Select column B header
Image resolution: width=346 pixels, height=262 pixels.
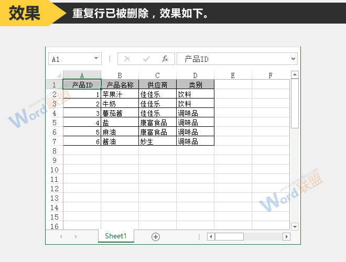[x=120, y=75]
